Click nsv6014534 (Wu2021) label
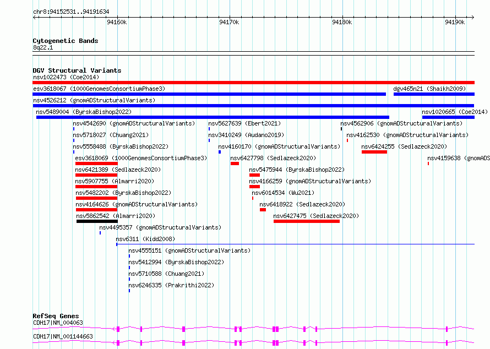 283,193
